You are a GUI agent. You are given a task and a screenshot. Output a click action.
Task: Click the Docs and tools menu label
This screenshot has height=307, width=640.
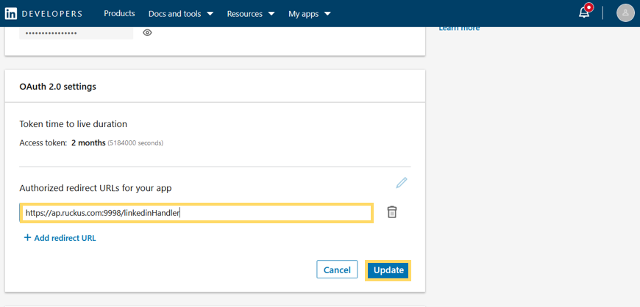coord(174,13)
